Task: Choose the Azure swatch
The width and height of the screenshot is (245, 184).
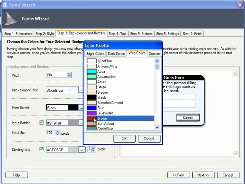Action: tap(92, 82)
